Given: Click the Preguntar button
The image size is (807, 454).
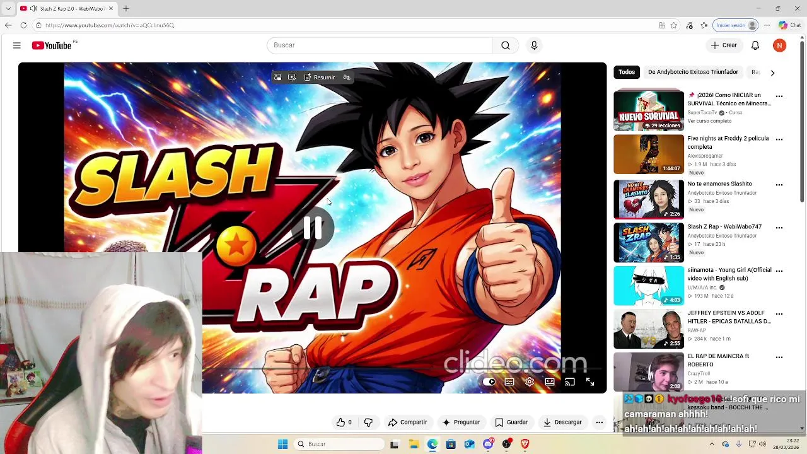Looking at the screenshot, I should click(x=462, y=422).
